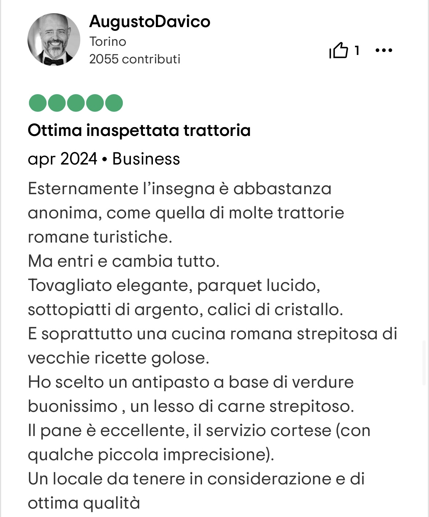429x517 pixels.
Task: Click the second green rating bubble
Action: click(56, 103)
